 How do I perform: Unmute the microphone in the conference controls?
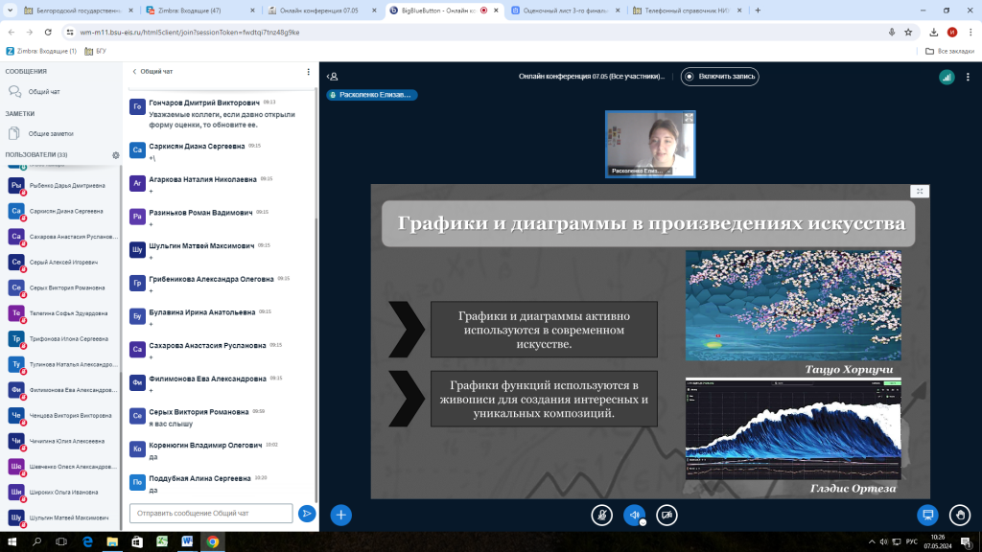click(602, 515)
